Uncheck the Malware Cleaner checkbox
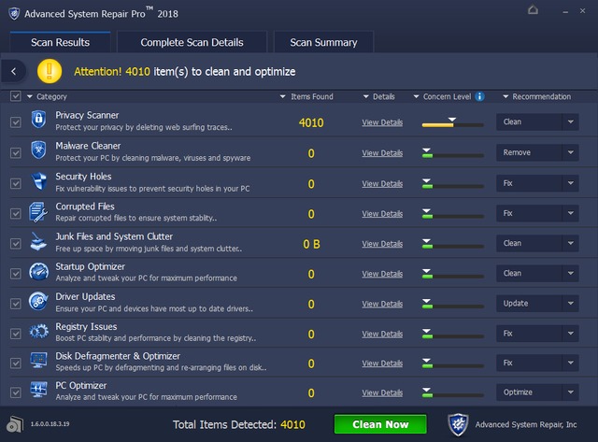Screen dimensions: 598x442 pyautogui.click(x=16, y=153)
